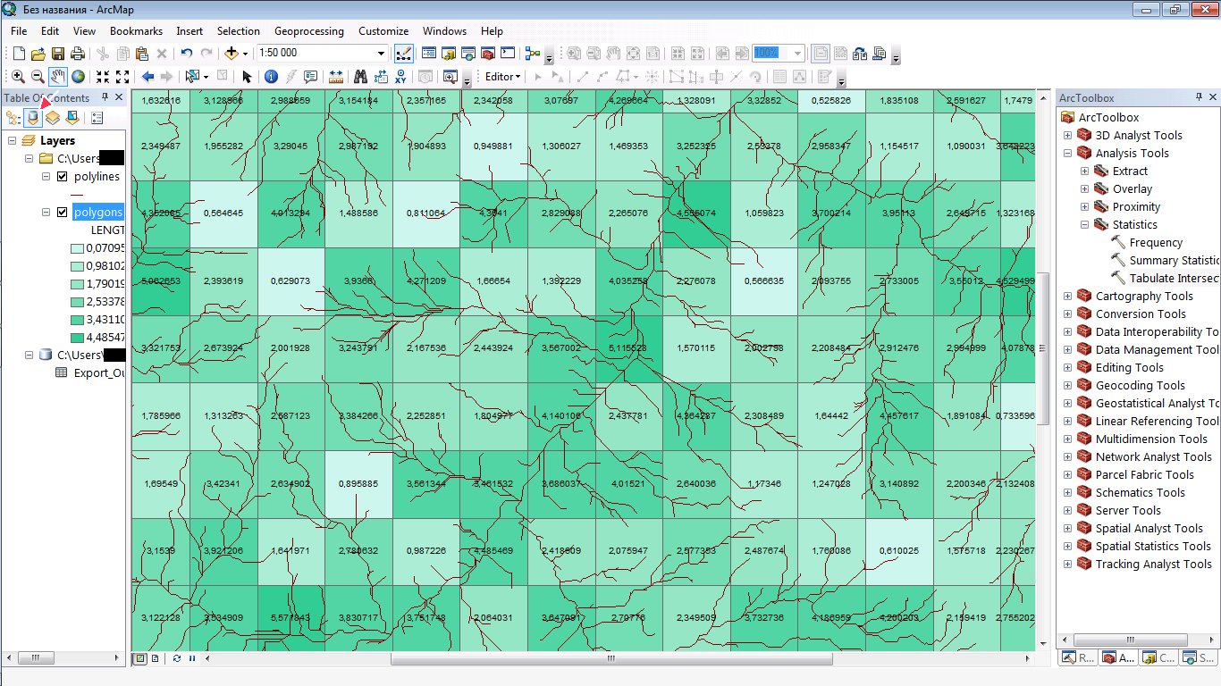The height and width of the screenshot is (686, 1221).
Task: Click the Go To XY icon
Action: (401, 77)
